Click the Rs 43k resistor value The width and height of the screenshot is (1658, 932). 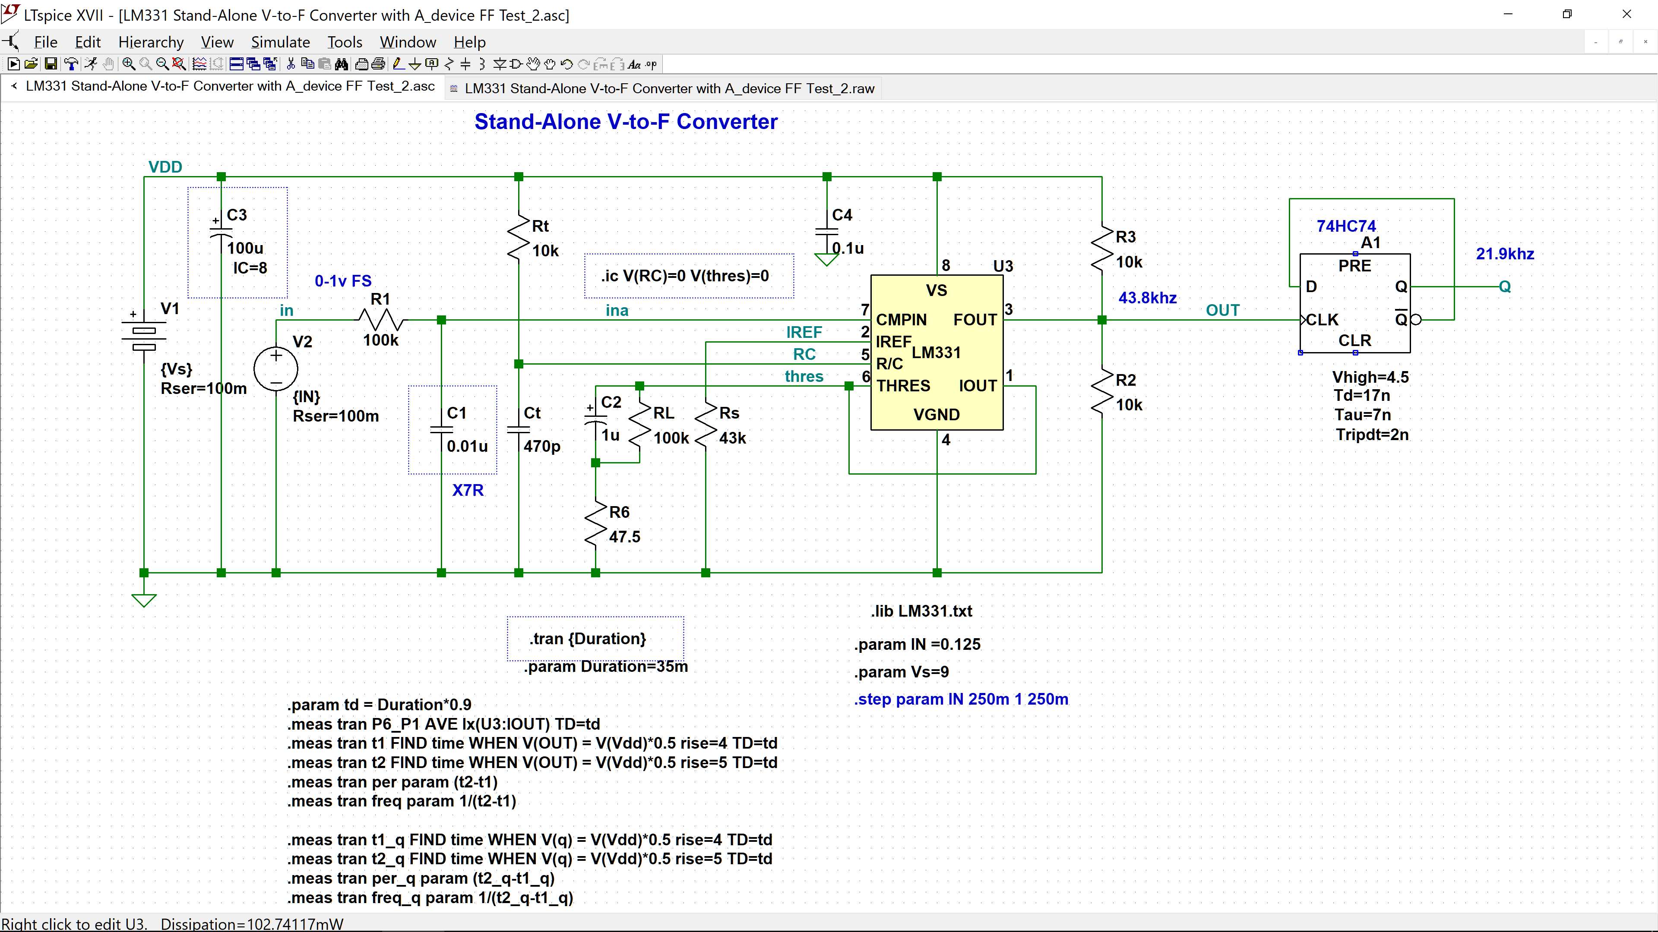click(732, 438)
